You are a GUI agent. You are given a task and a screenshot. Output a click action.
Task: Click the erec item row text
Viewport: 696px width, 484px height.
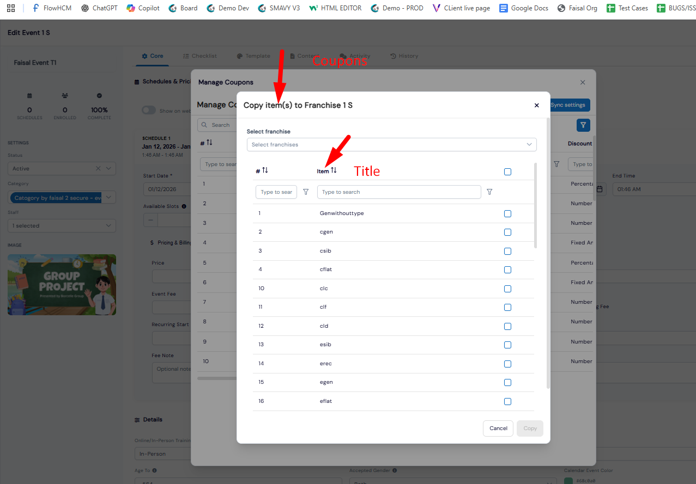click(x=325, y=364)
